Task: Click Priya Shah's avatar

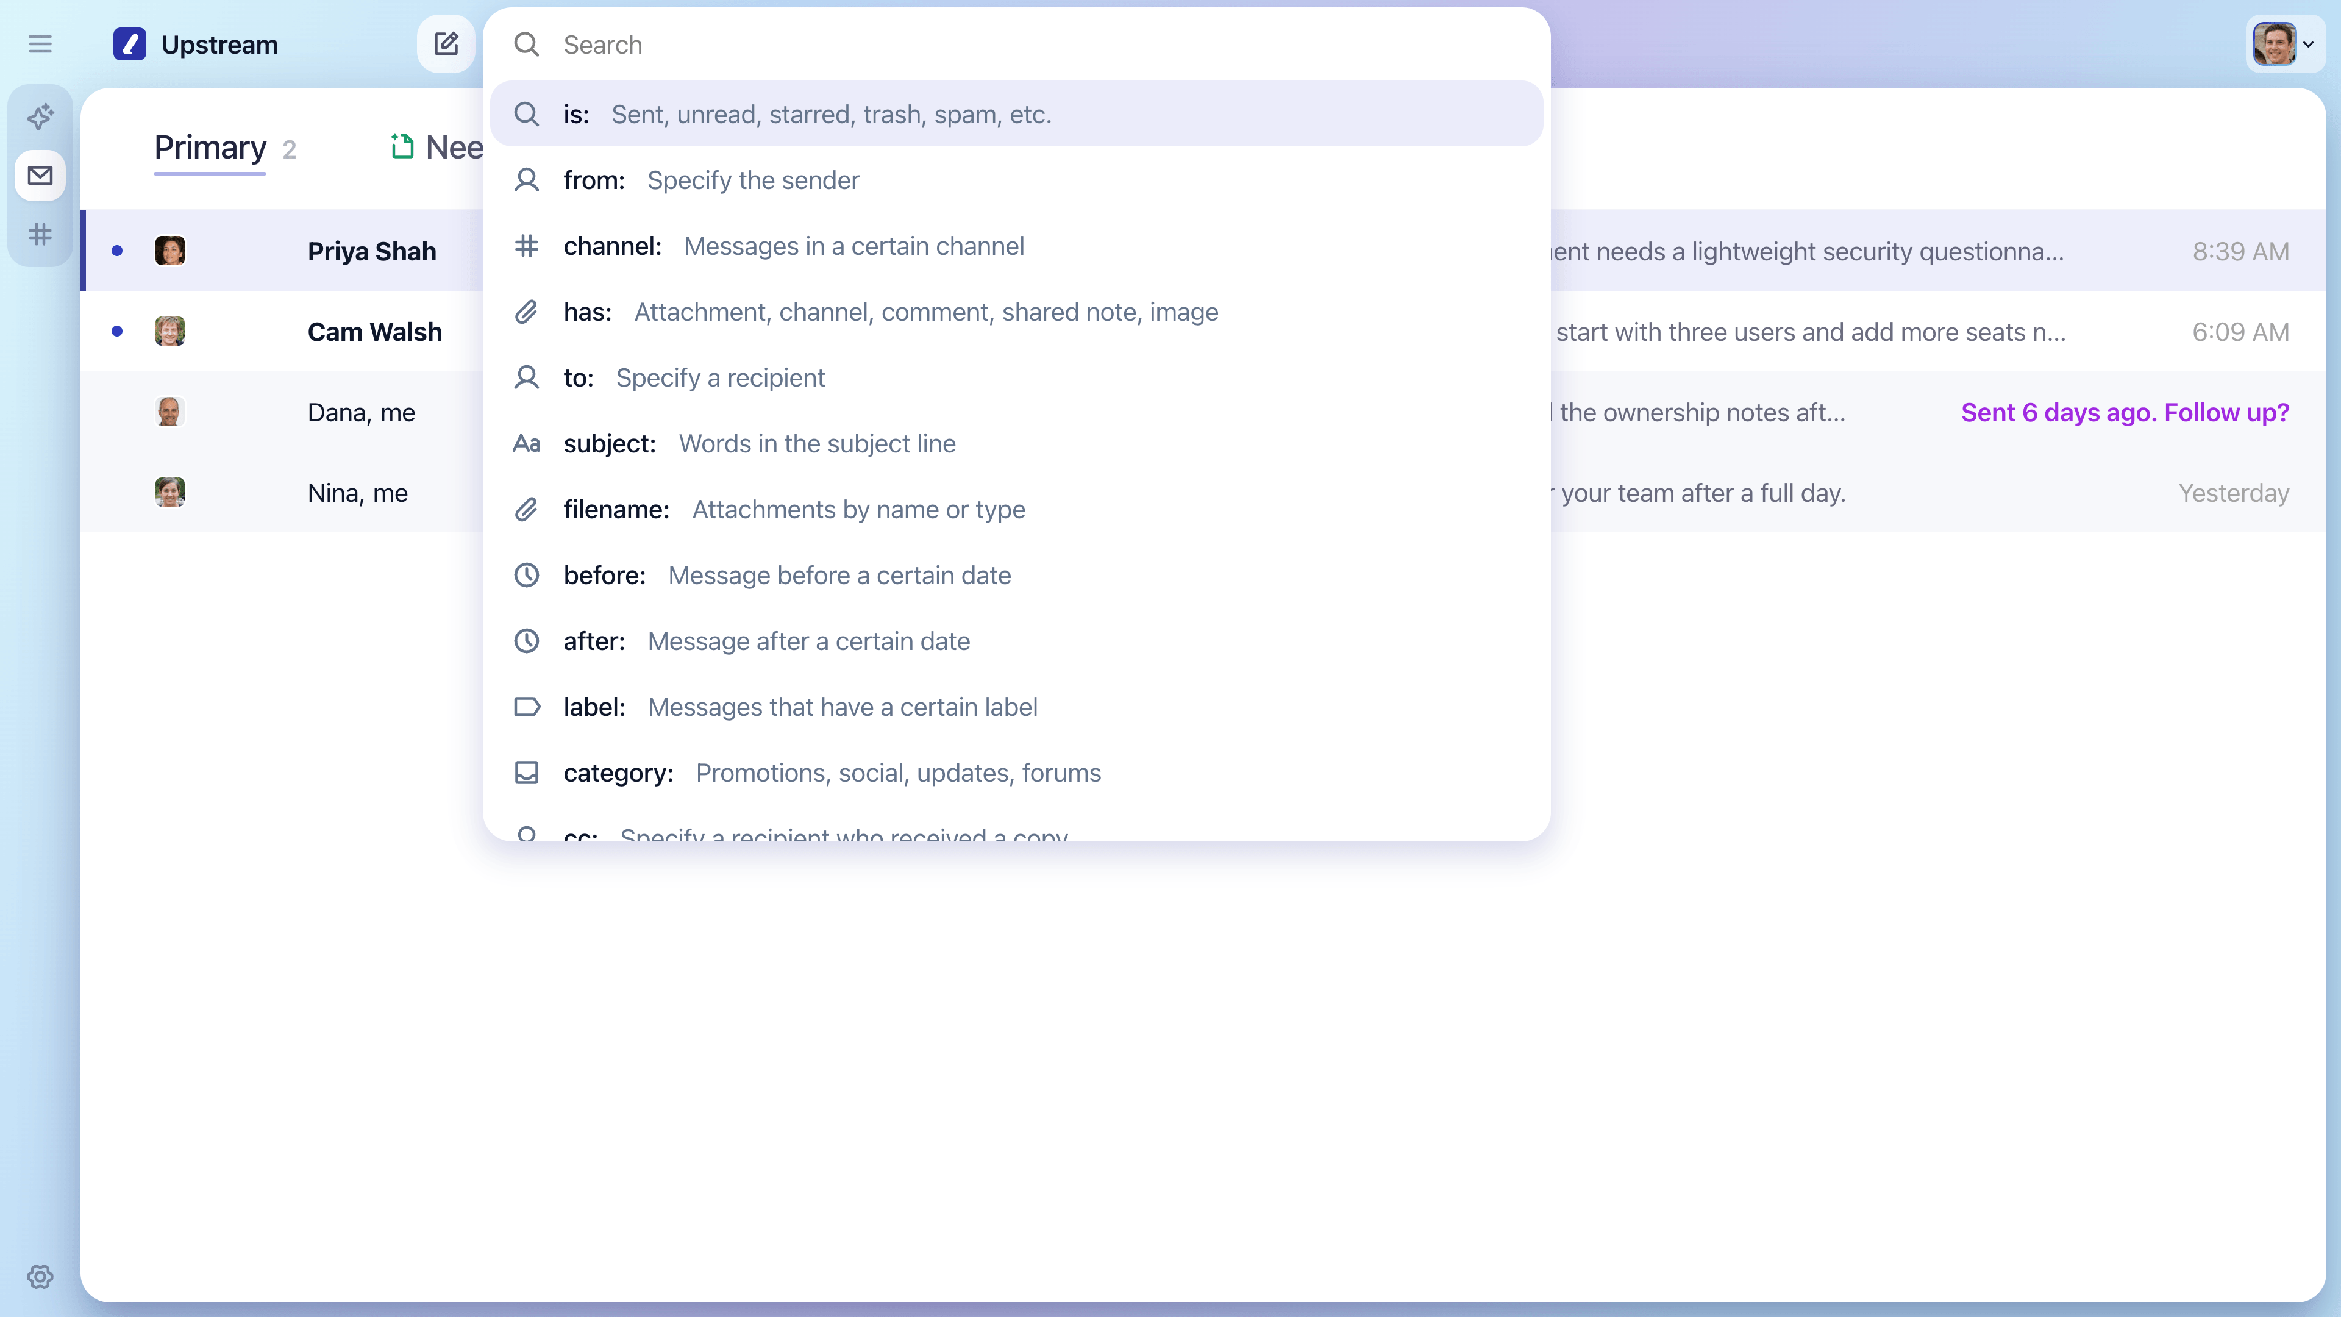Action: coord(170,251)
